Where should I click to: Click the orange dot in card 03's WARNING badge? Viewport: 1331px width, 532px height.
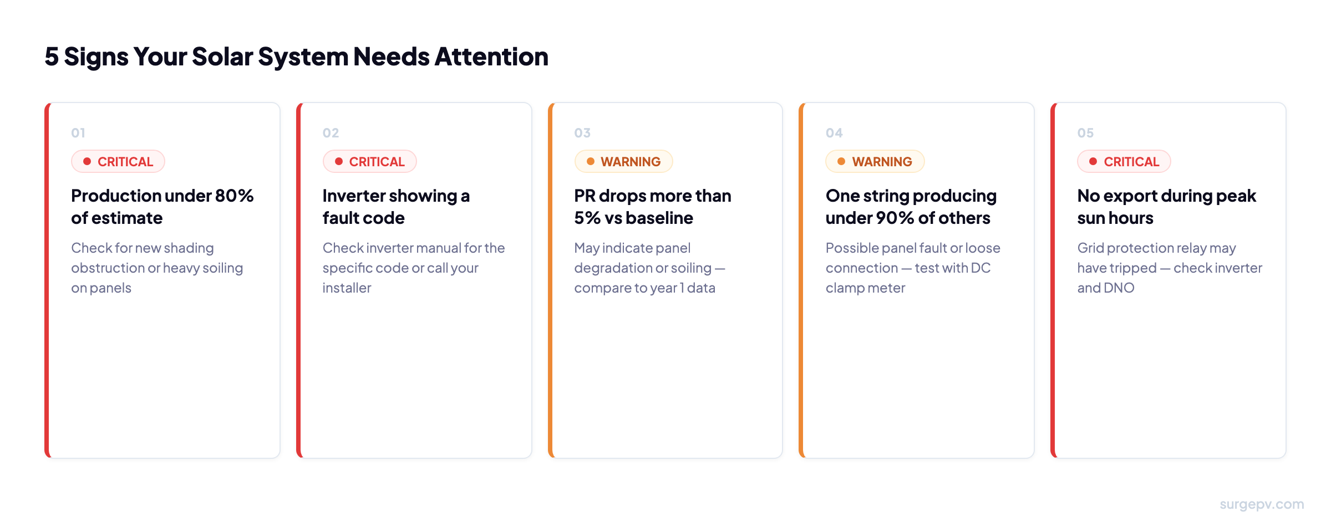pyautogui.click(x=591, y=161)
